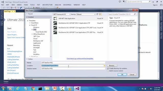Screen dimensions: 163x91
Task: Click the Solution name input field
Action: 73,69
